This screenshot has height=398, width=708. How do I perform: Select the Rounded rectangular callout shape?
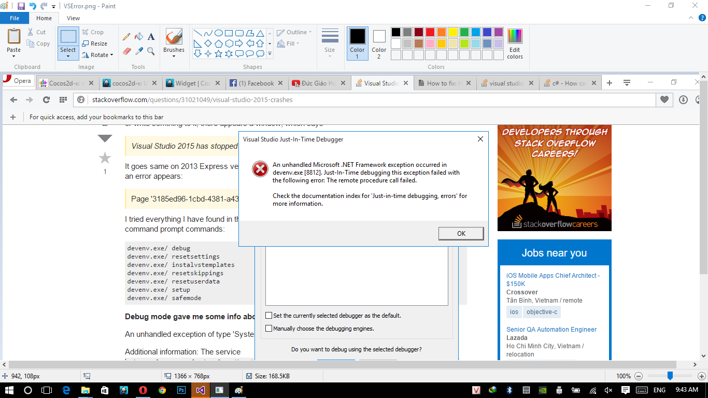(239, 53)
